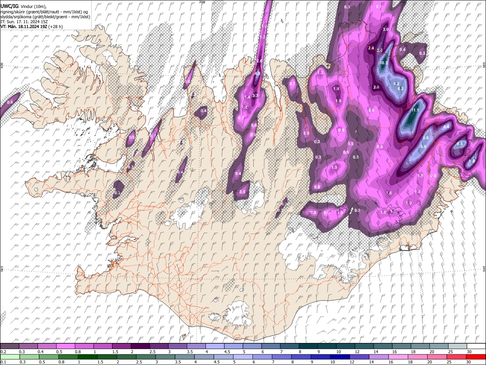Click the 5.8 value near east edge
486x365 pixels.
click(472, 161)
